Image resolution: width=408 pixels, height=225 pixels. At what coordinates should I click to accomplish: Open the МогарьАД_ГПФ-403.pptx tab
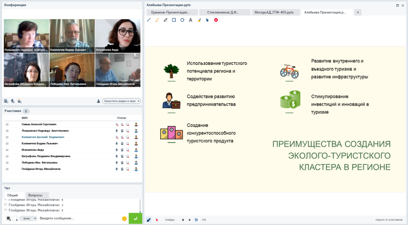tap(274, 12)
